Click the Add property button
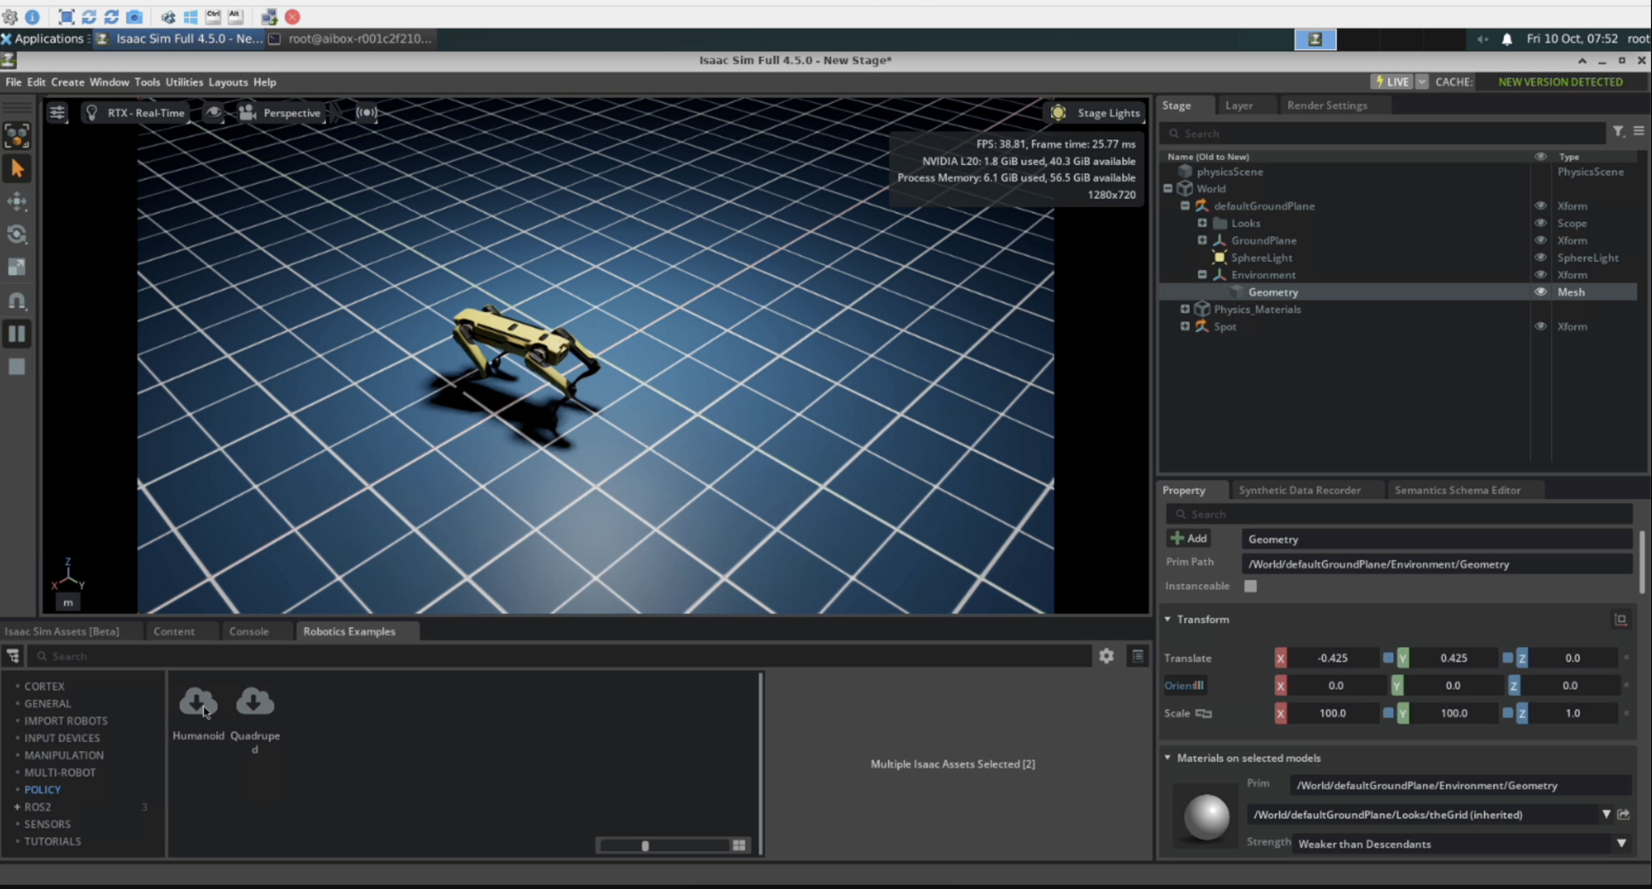The width and height of the screenshot is (1652, 889). (x=1189, y=539)
